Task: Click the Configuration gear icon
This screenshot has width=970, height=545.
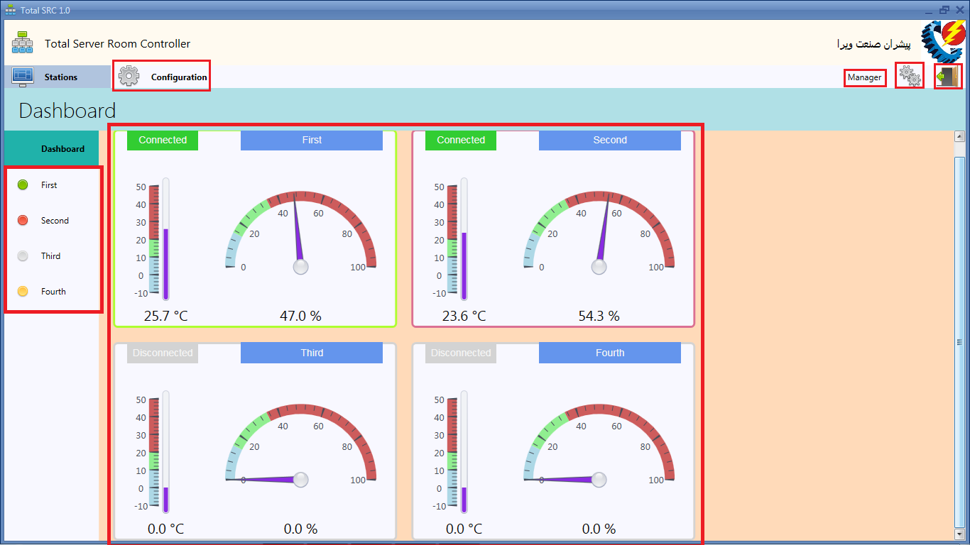Action: point(129,76)
